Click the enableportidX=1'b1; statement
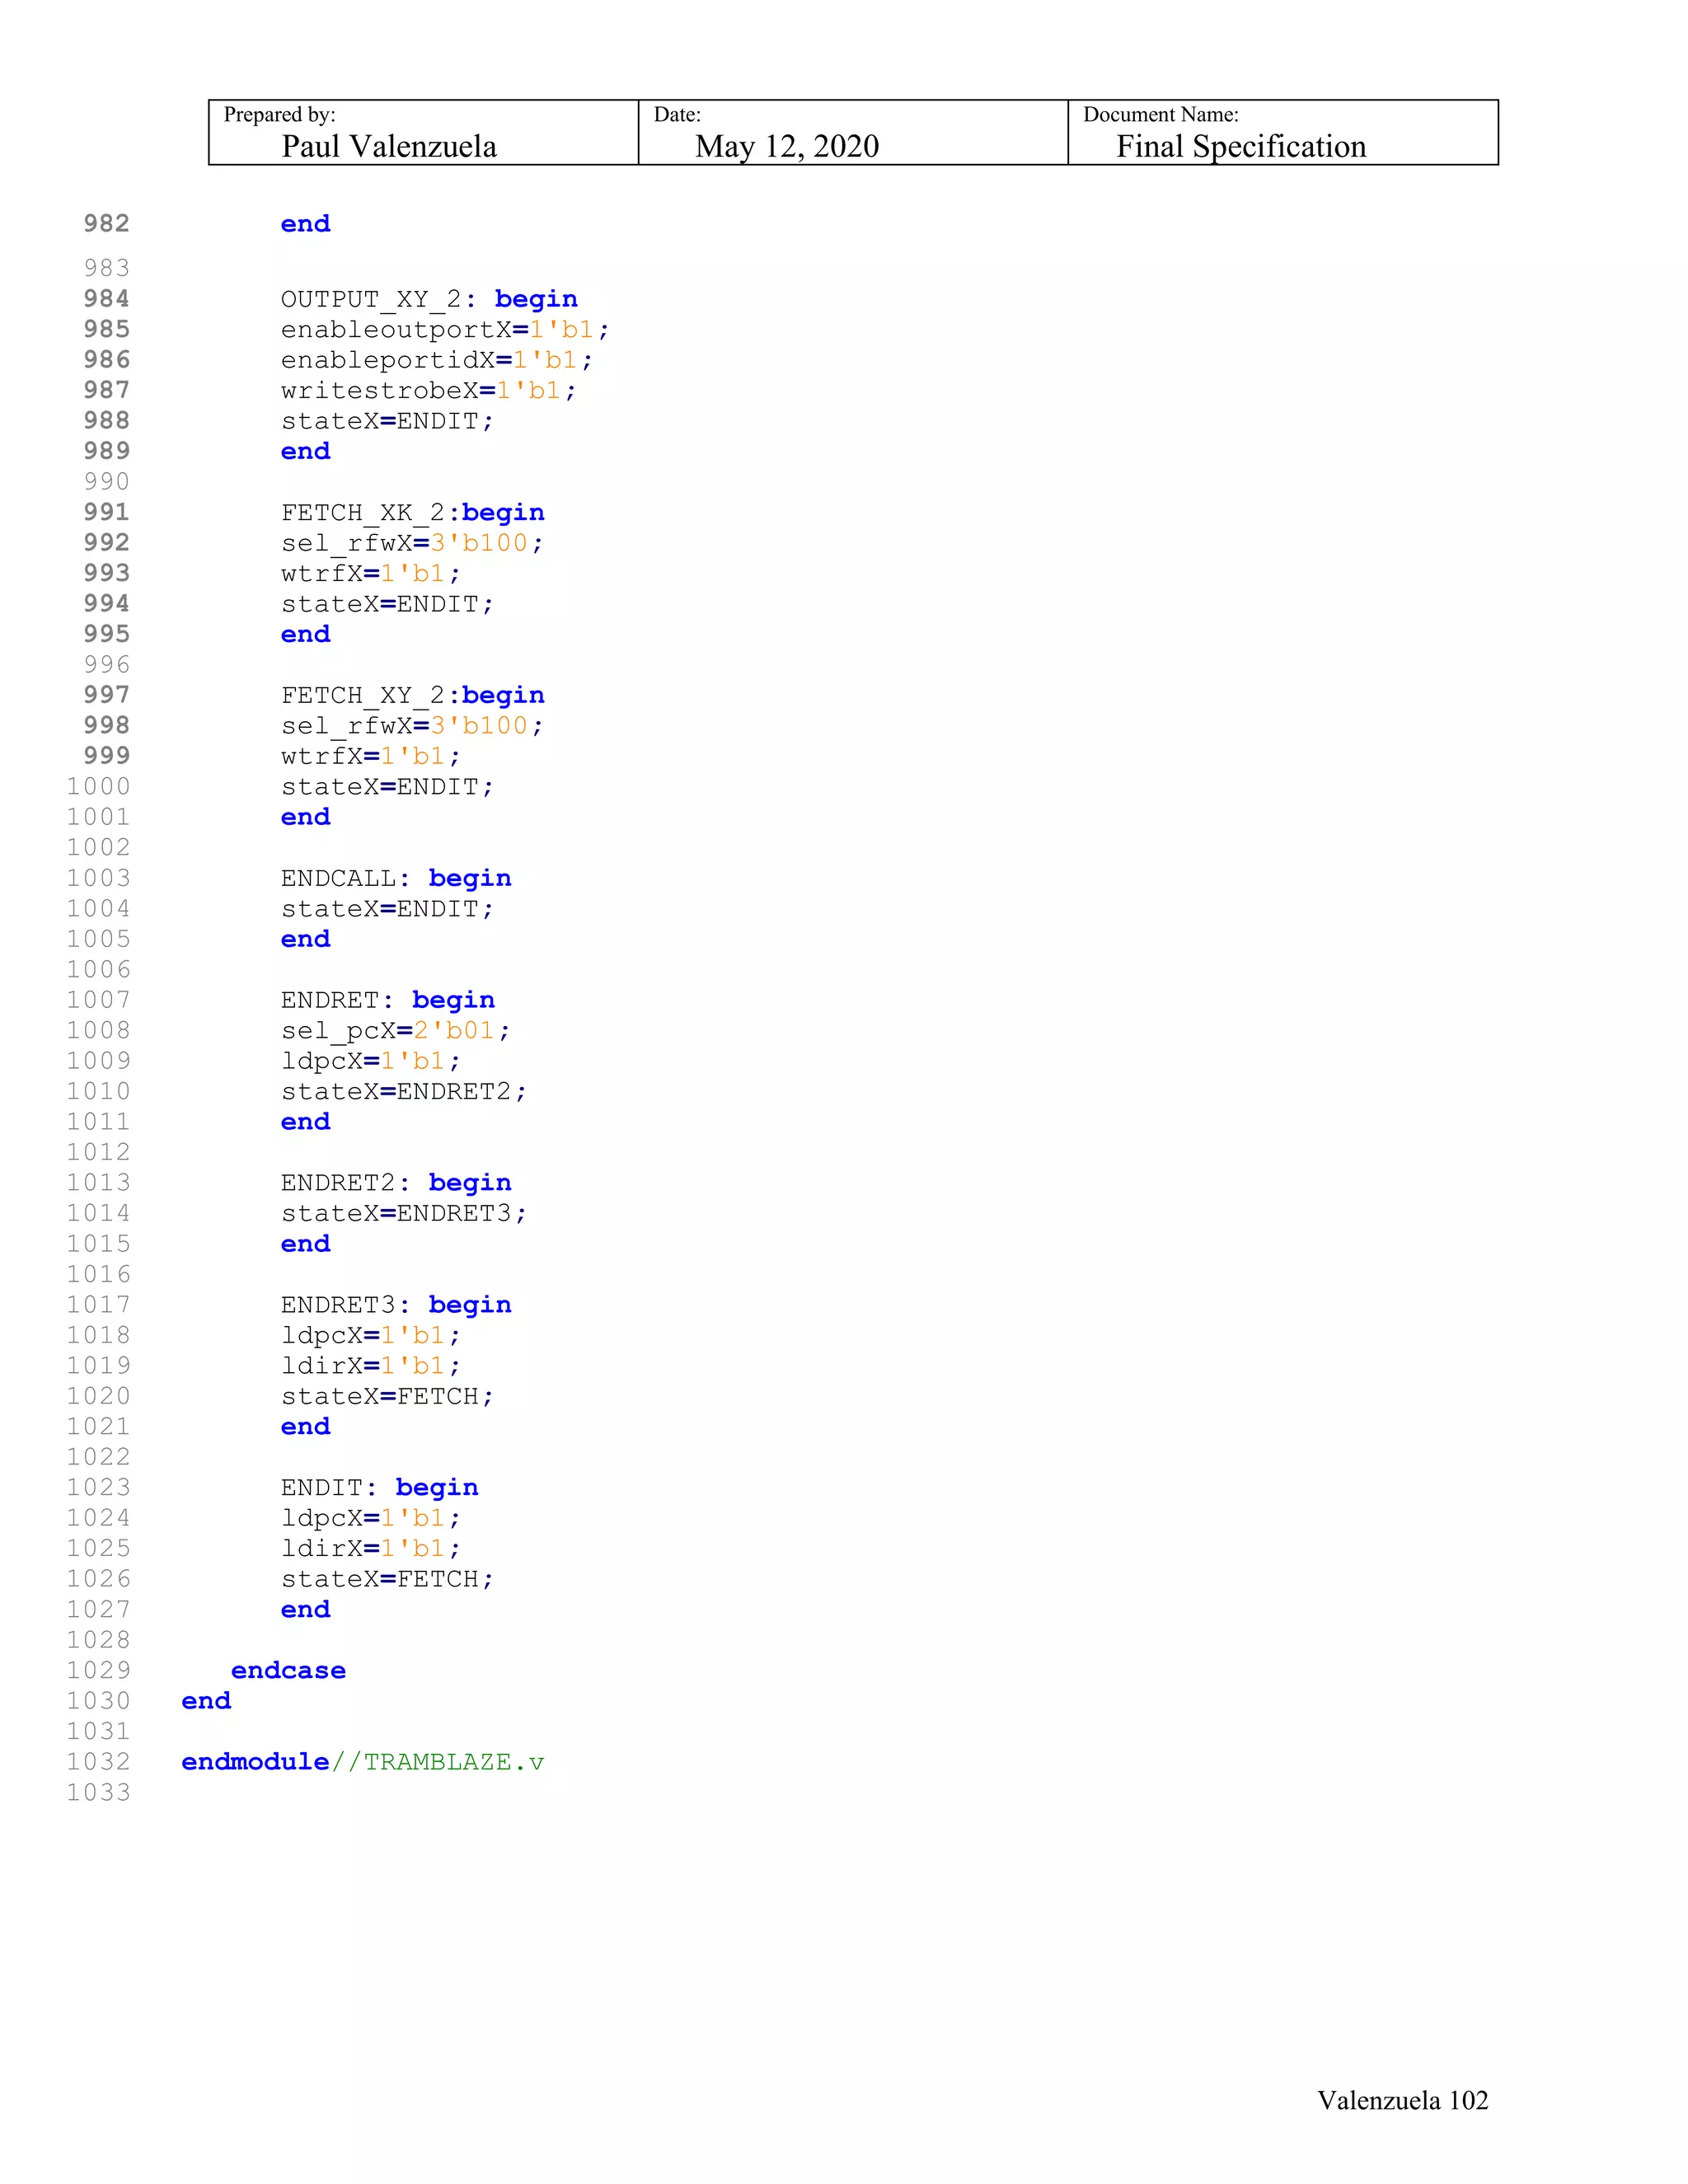Image resolution: width=1688 pixels, height=2184 pixels. 437,360
